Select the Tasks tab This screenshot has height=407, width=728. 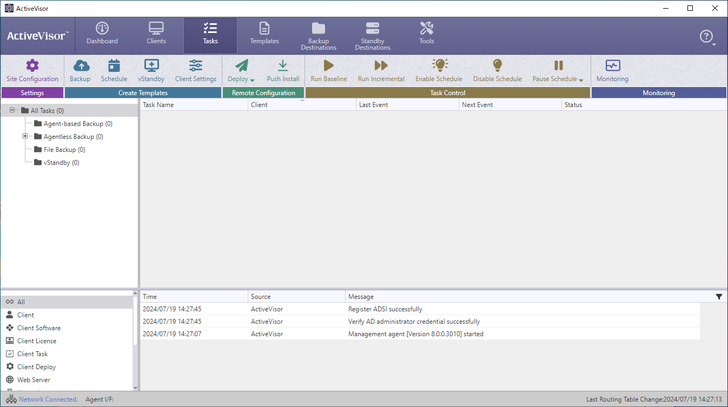pyautogui.click(x=210, y=36)
